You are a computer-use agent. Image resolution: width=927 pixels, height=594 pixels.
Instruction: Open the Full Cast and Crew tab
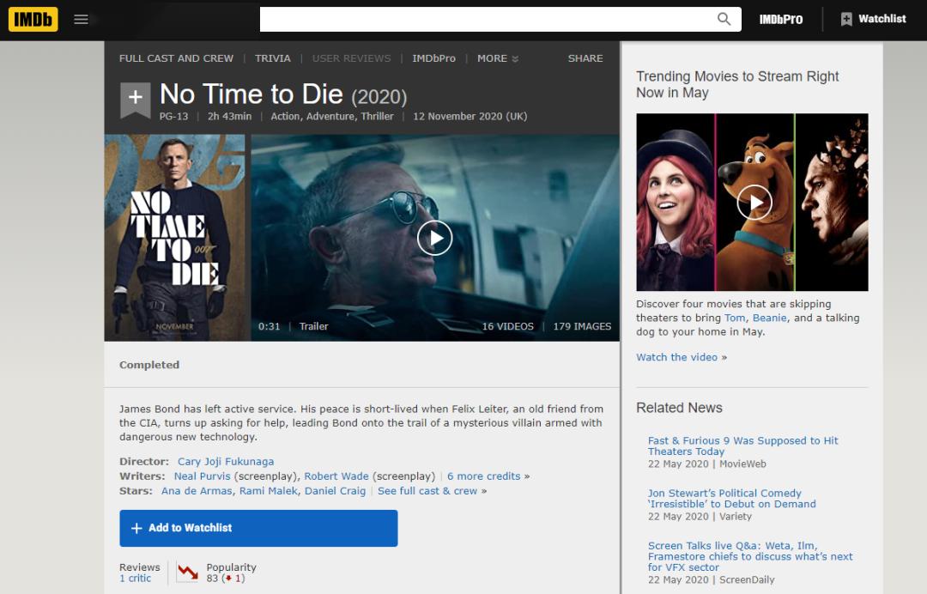pyautogui.click(x=176, y=58)
